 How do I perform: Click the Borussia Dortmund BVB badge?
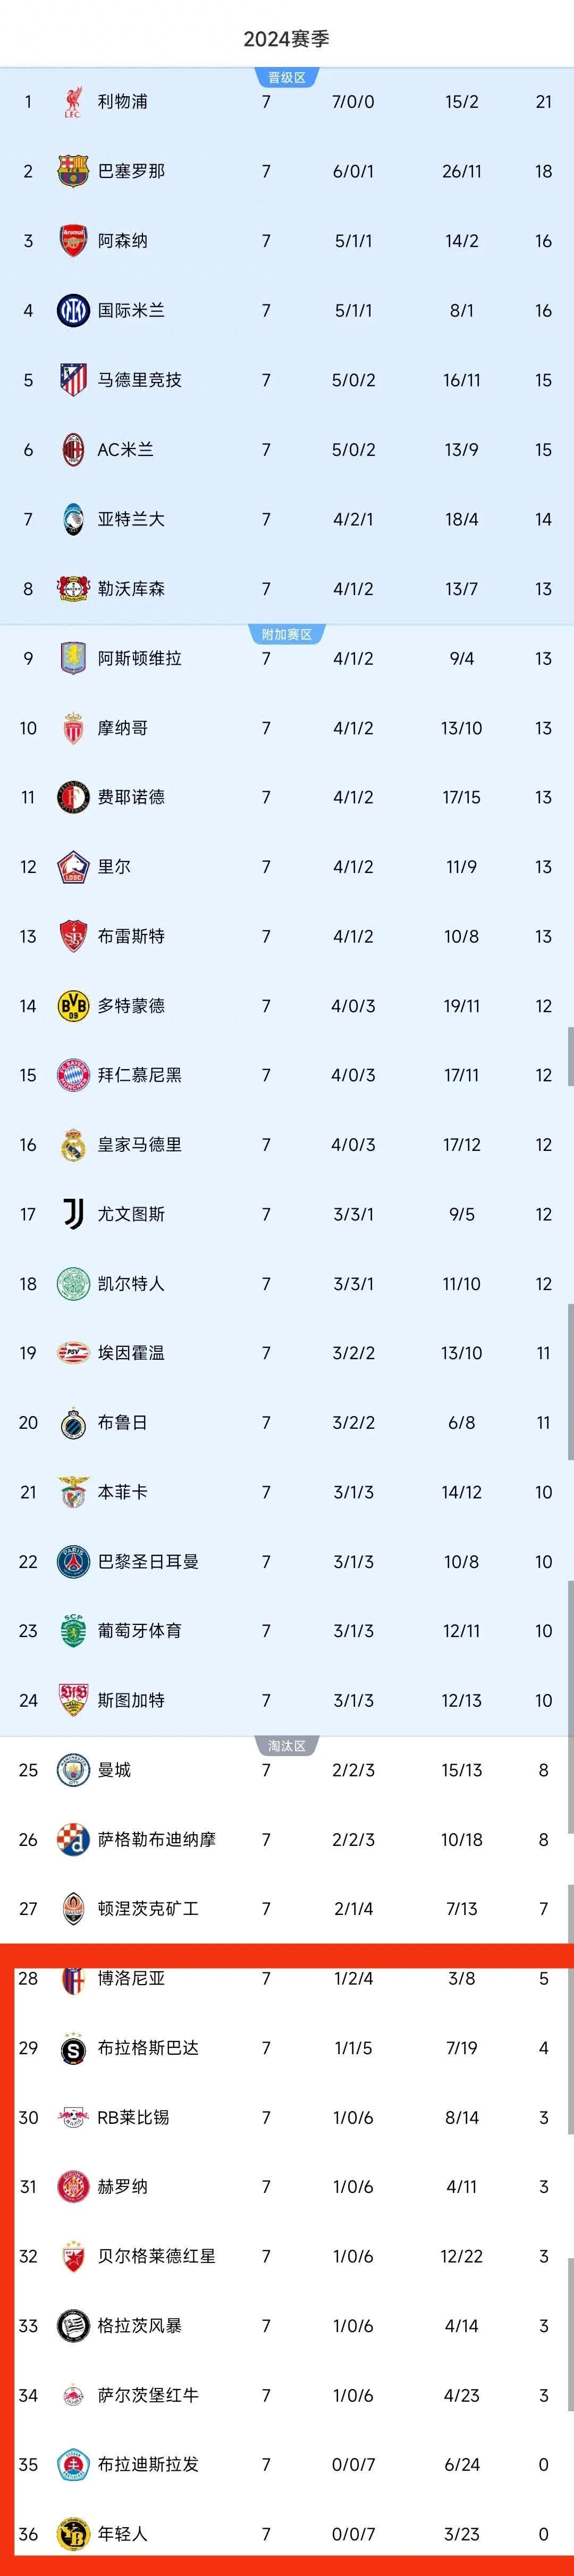[73, 1006]
